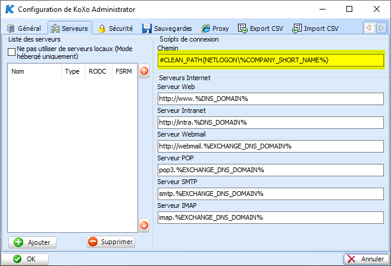
Task: Switch to the Sécurité tab
Action: (x=115, y=28)
